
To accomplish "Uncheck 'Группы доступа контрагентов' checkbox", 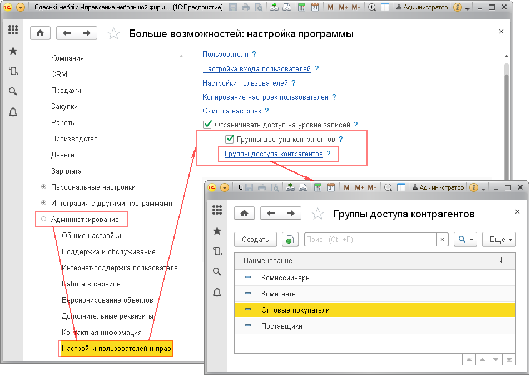I will click(x=229, y=139).
